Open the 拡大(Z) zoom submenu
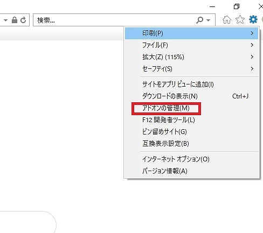This screenshot has height=233, width=263. pos(191,57)
